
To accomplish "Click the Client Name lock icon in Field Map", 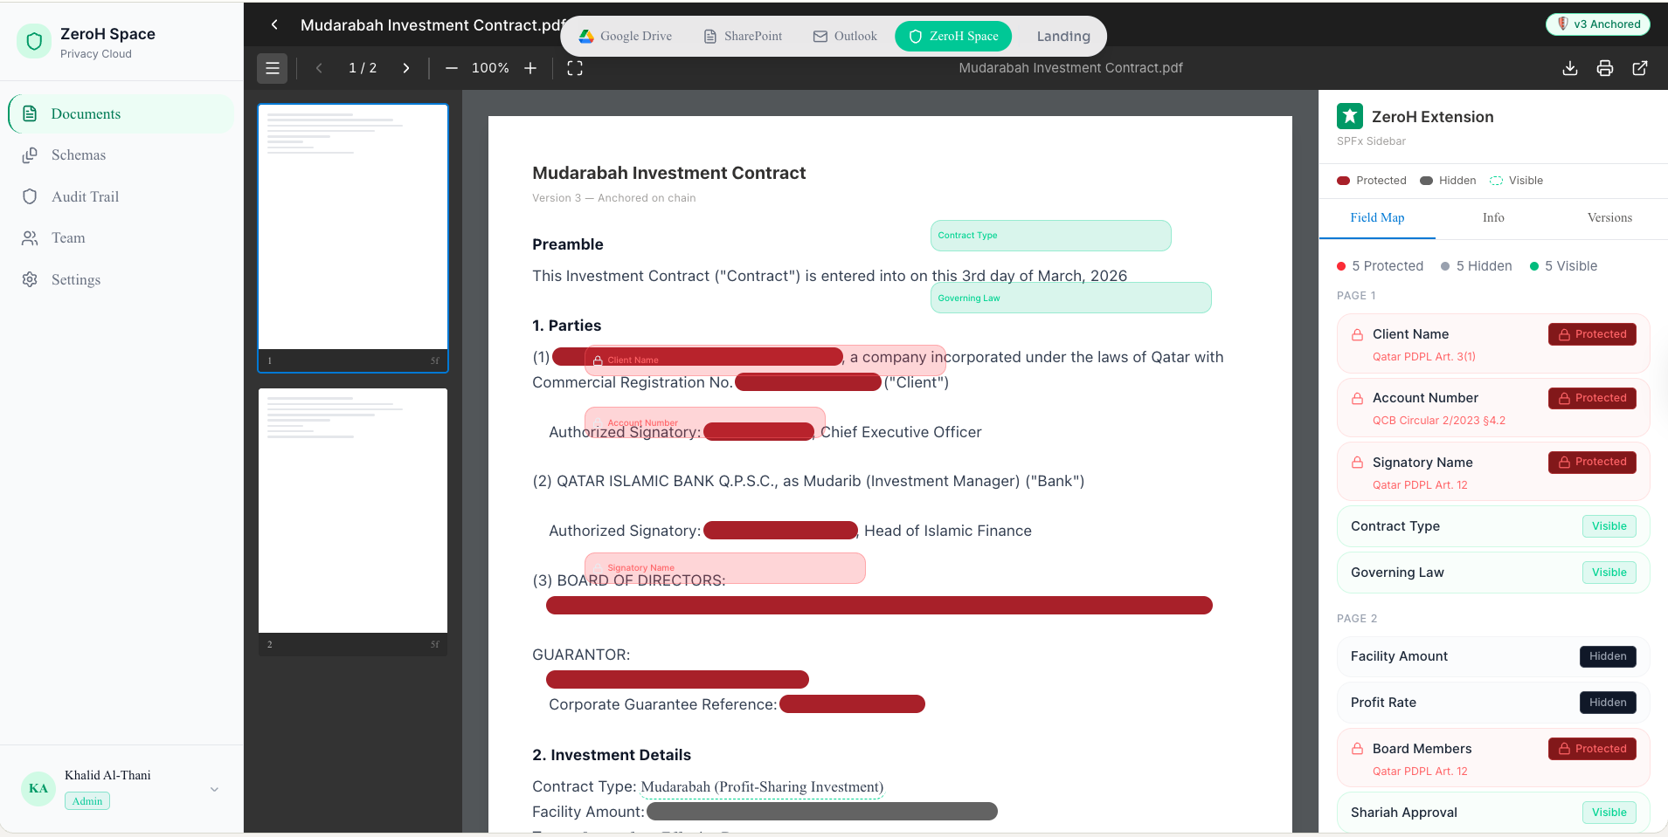I will click(x=1357, y=334).
